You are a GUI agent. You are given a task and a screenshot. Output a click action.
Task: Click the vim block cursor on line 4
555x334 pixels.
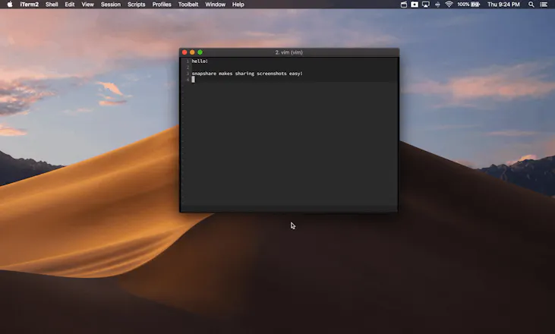[x=194, y=80]
